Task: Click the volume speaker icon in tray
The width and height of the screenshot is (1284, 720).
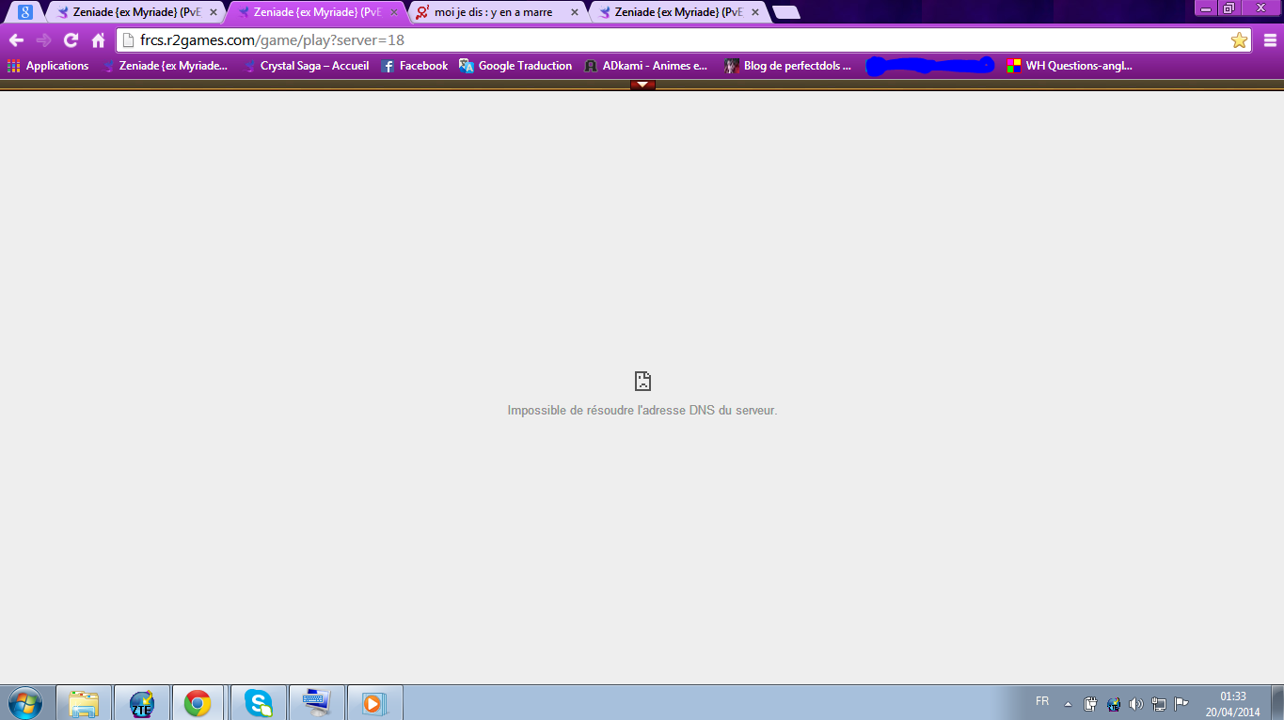Action: point(1135,703)
